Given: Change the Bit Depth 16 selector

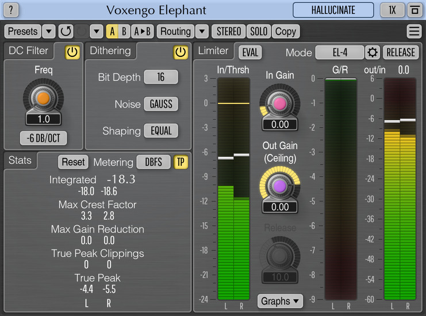Looking at the screenshot, I should [x=161, y=77].
